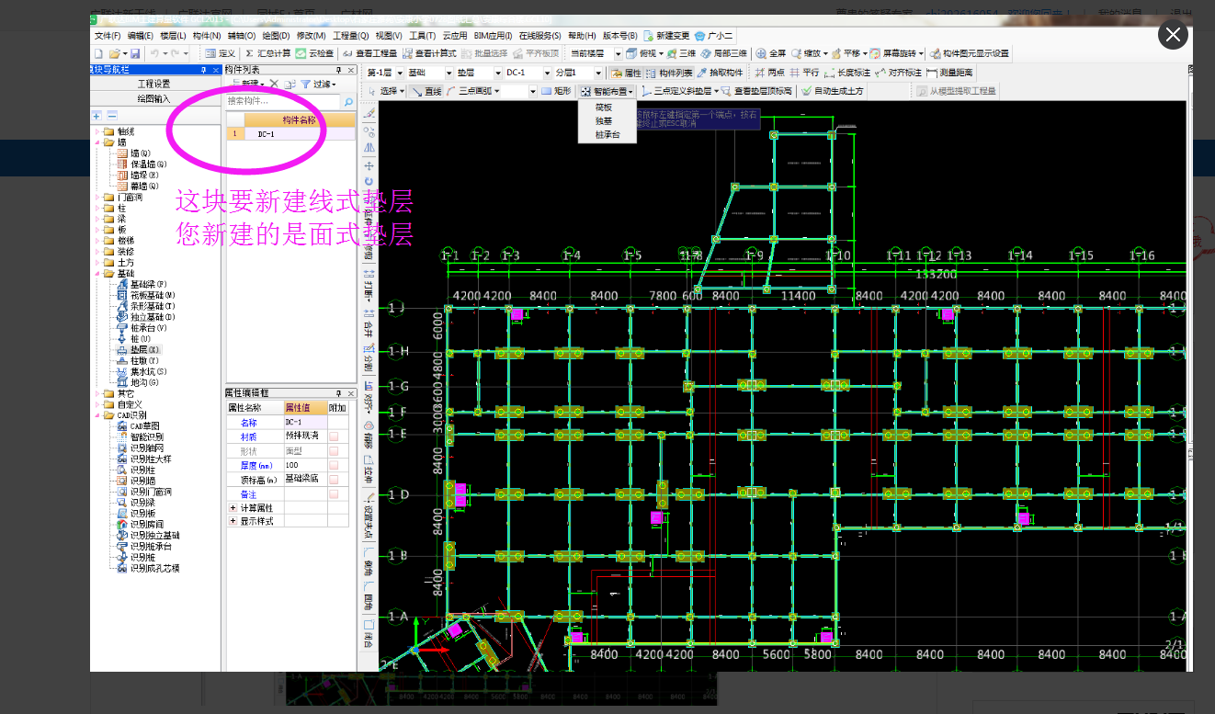Select 桩承台(V) tree item
Viewport: 1215px width, 714px height.
coord(142,328)
